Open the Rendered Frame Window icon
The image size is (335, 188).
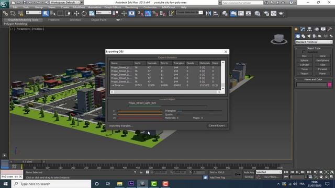273,14
